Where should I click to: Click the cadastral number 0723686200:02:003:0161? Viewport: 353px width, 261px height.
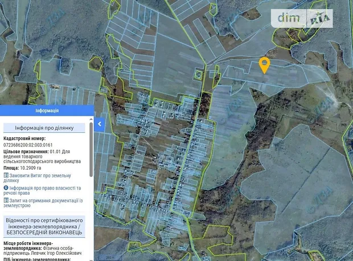[32, 145]
